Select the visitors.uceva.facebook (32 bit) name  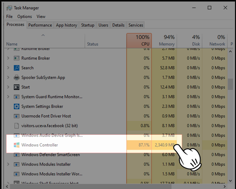50,126
